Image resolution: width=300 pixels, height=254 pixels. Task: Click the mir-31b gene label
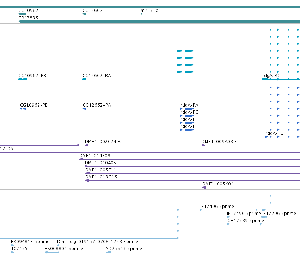coord(149,11)
